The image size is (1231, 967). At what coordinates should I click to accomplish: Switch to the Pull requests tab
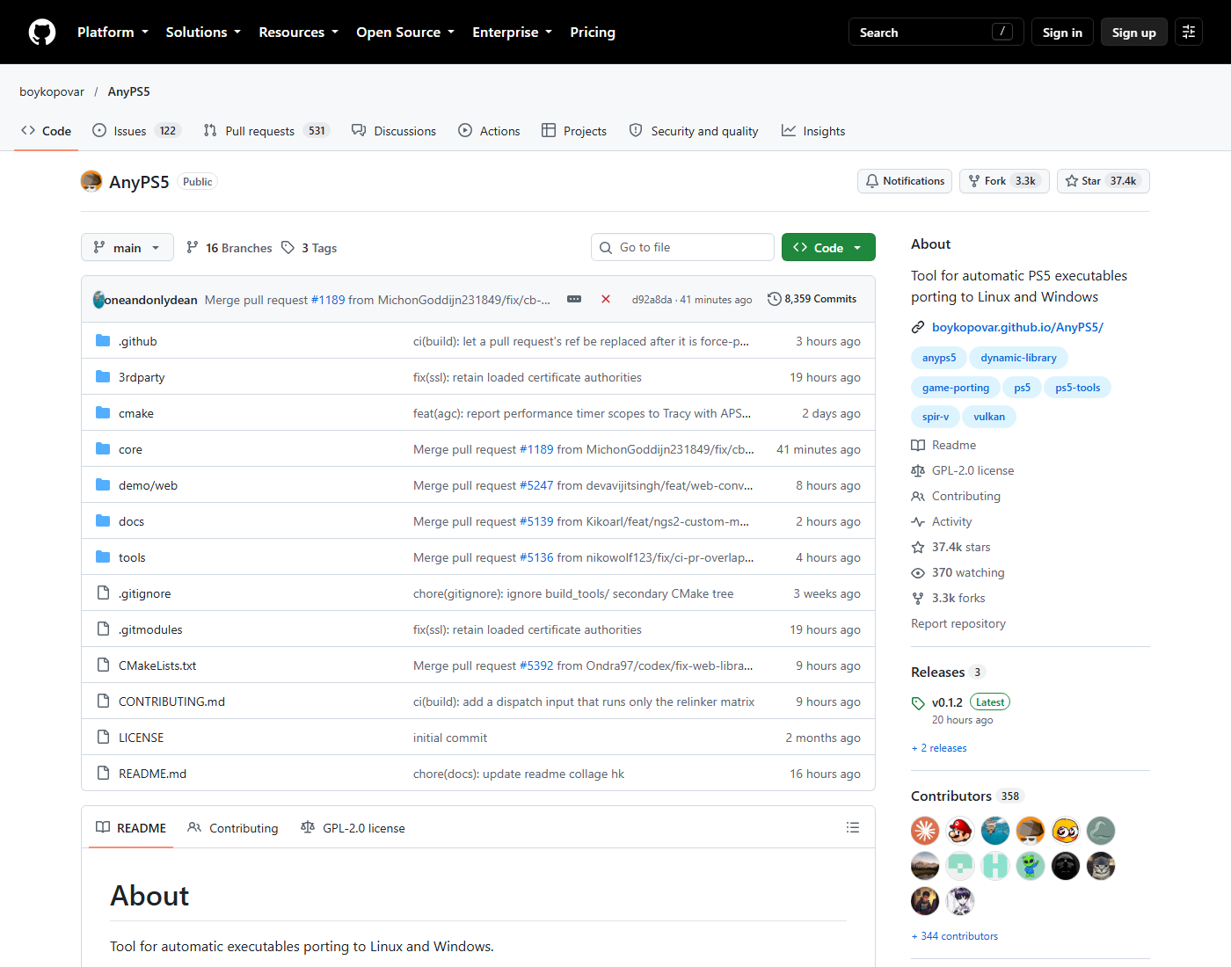pos(266,131)
